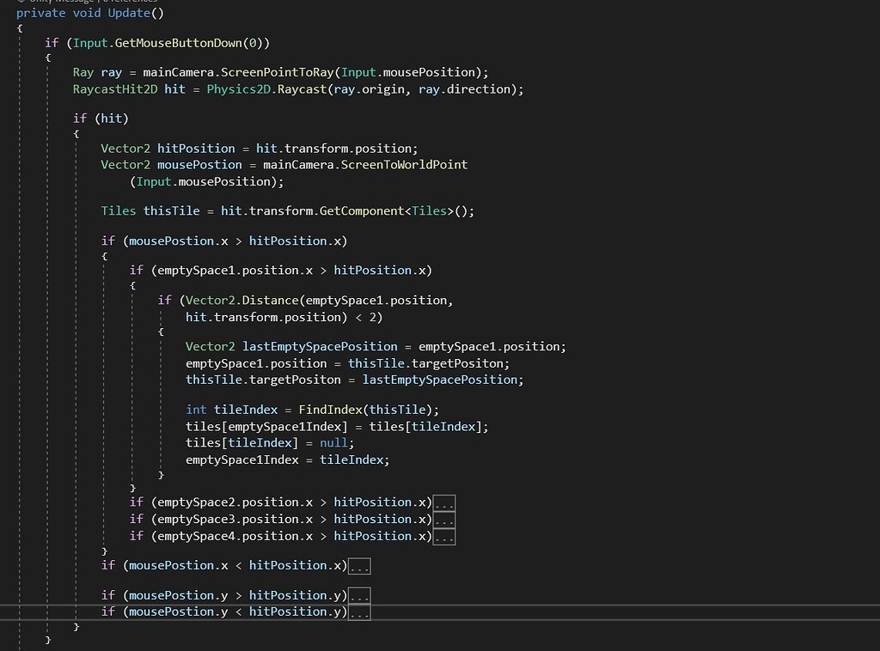The height and width of the screenshot is (651, 880).
Task: Expand the mousePostion.x less-than hitPosition.x block
Action: pos(358,565)
